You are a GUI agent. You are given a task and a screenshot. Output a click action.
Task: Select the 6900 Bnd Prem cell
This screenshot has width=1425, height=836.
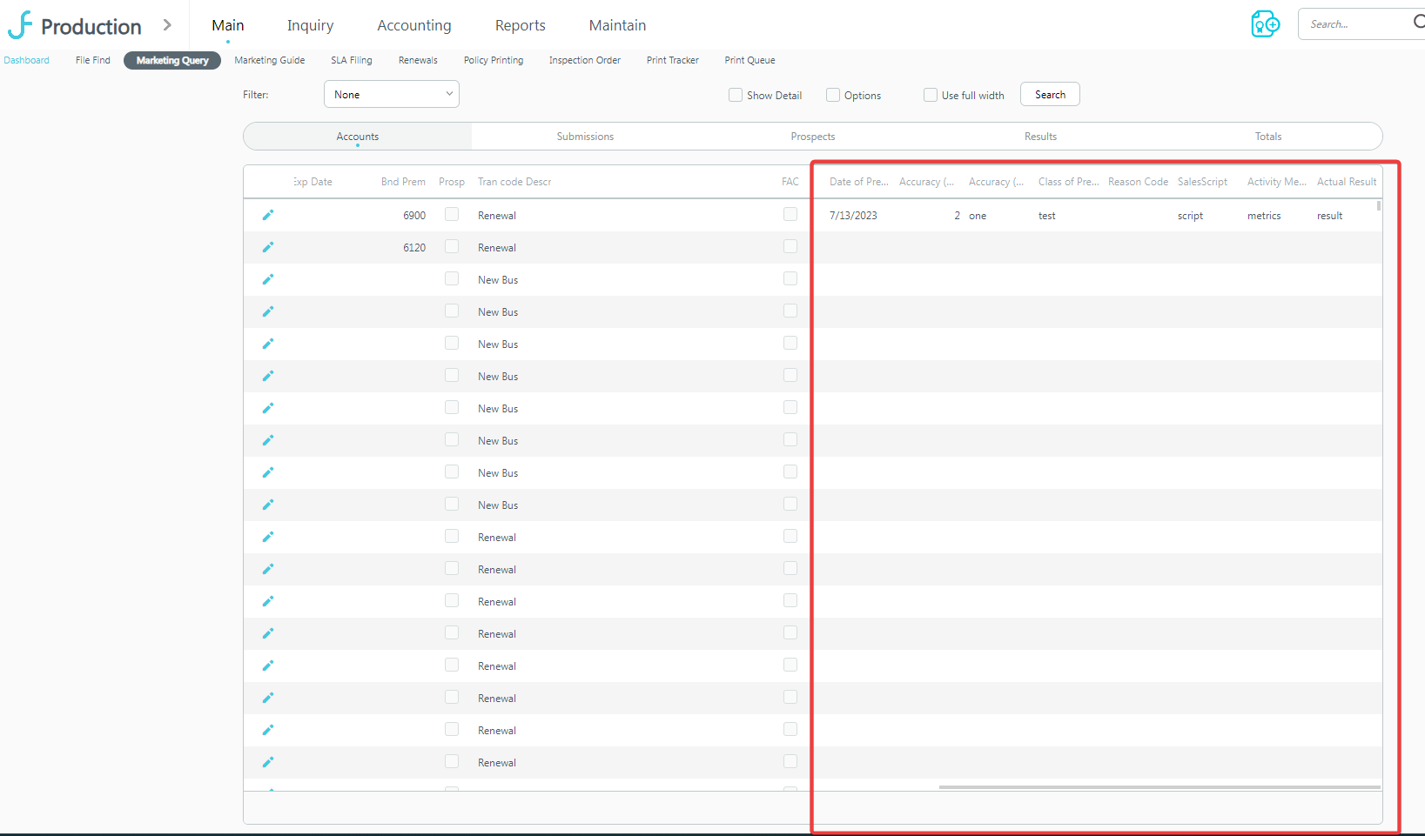pos(414,216)
